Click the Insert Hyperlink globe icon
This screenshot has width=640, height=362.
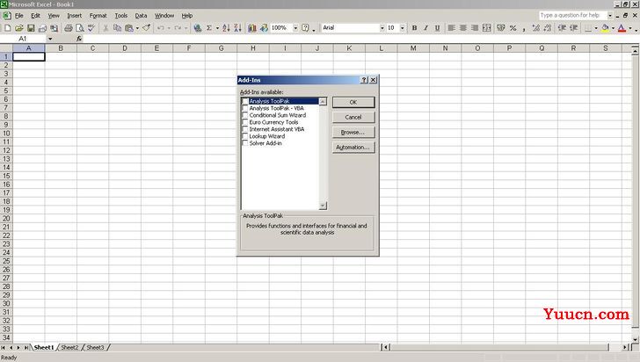[x=198, y=28]
